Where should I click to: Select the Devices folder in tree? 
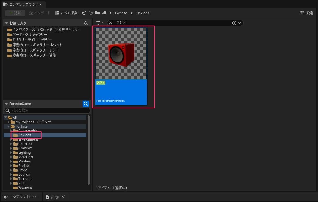click(x=22, y=135)
